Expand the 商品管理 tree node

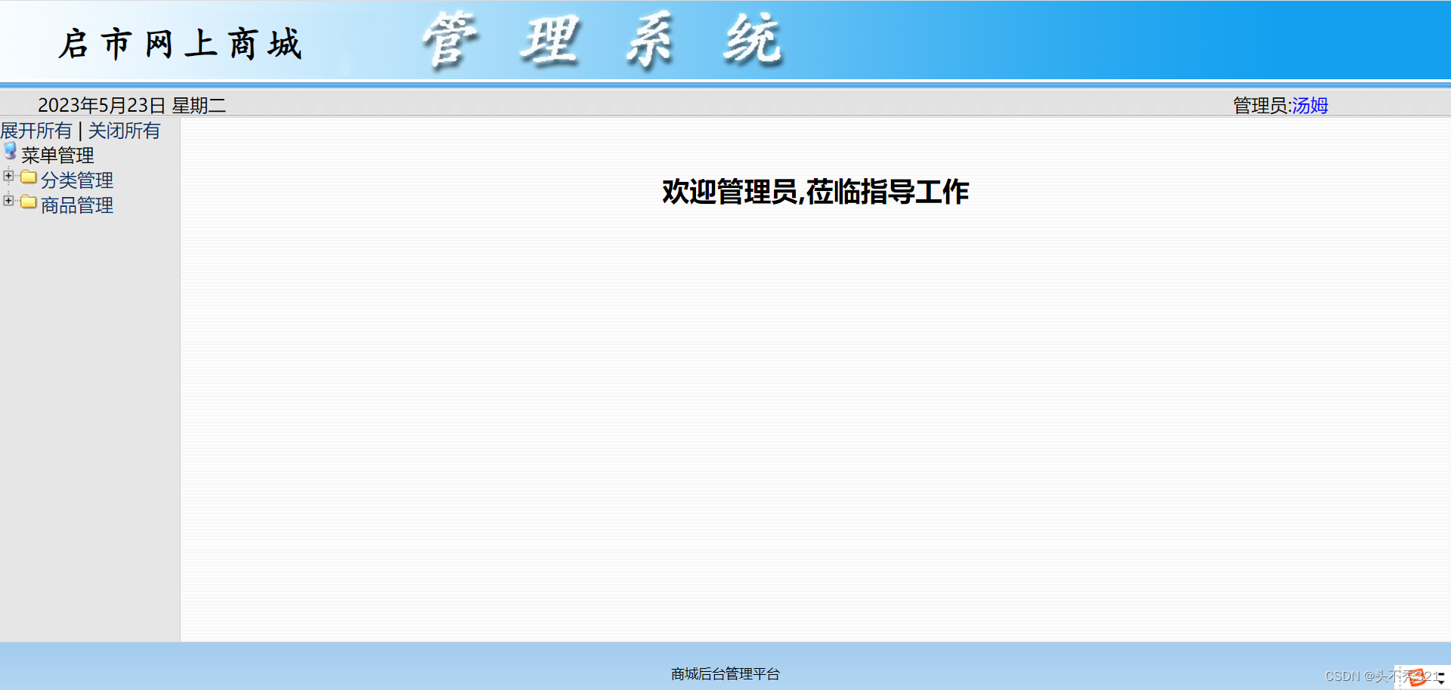click(8, 201)
